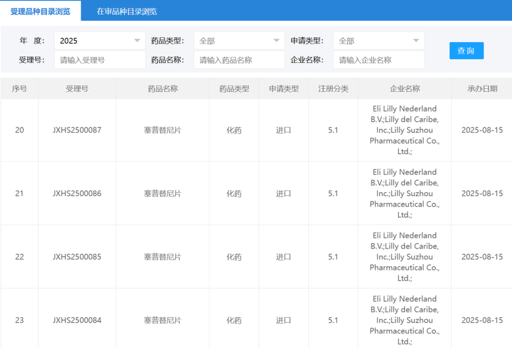Select the 药品名称 search box
The height and width of the screenshot is (348, 512).
(239, 60)
